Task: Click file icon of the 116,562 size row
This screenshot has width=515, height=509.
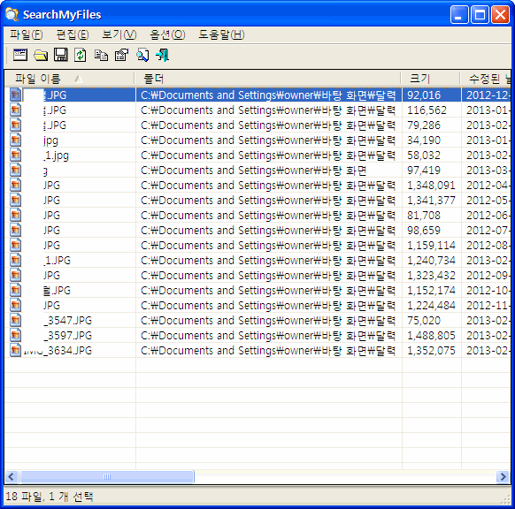Action: 15,110
